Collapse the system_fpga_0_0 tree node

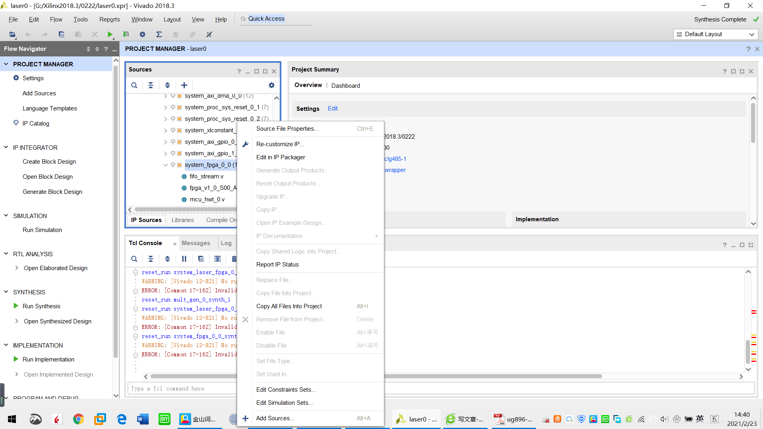coord(166,165)
